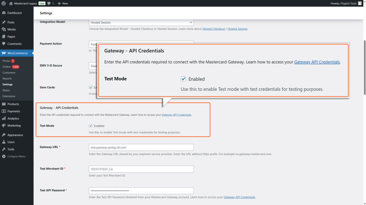Uncheck Enabled in the Test Mode callout popup

click(x=183, y=79)
